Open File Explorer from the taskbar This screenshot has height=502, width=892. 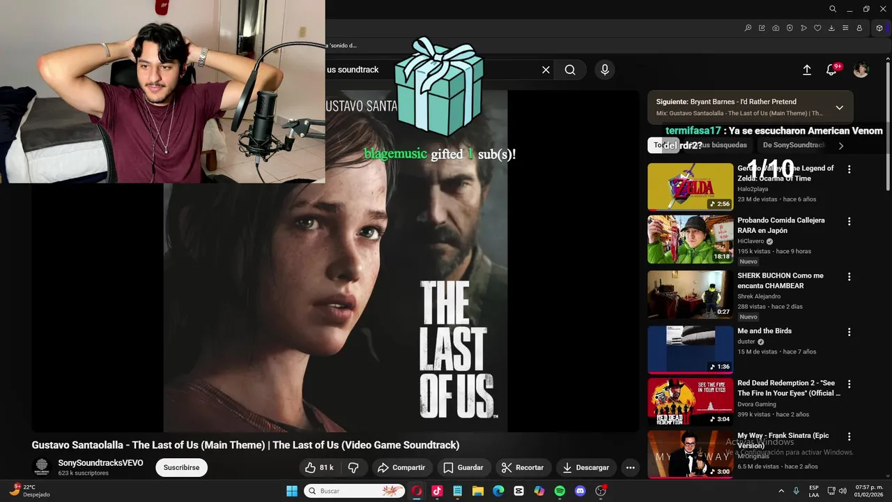click(x=478, y=491)
